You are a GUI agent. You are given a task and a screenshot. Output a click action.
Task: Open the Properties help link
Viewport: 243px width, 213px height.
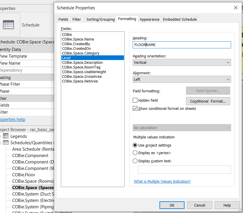13,119
